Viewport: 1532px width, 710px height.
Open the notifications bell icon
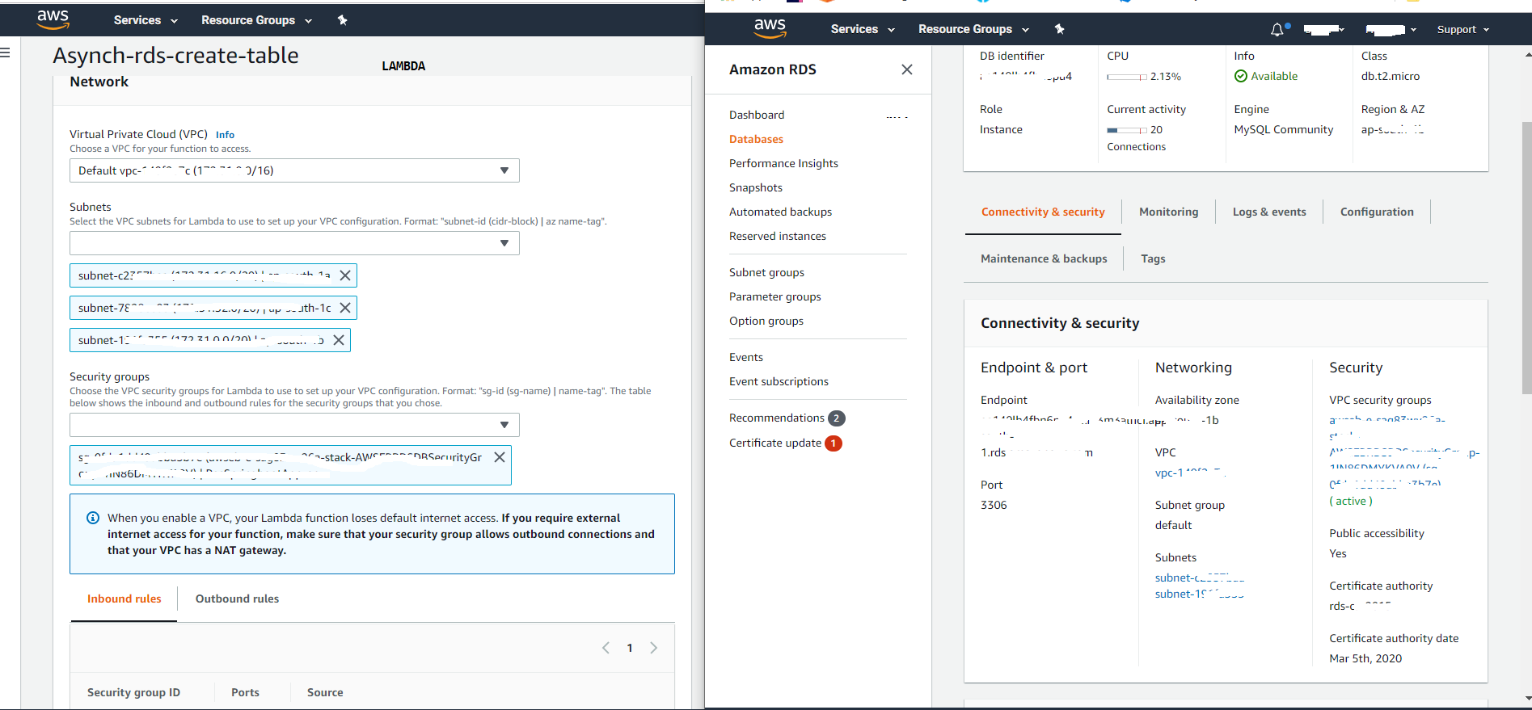point(1277,30)
